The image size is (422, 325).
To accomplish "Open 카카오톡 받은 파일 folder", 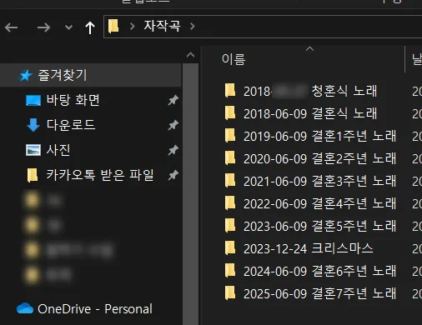I will 100,175.
